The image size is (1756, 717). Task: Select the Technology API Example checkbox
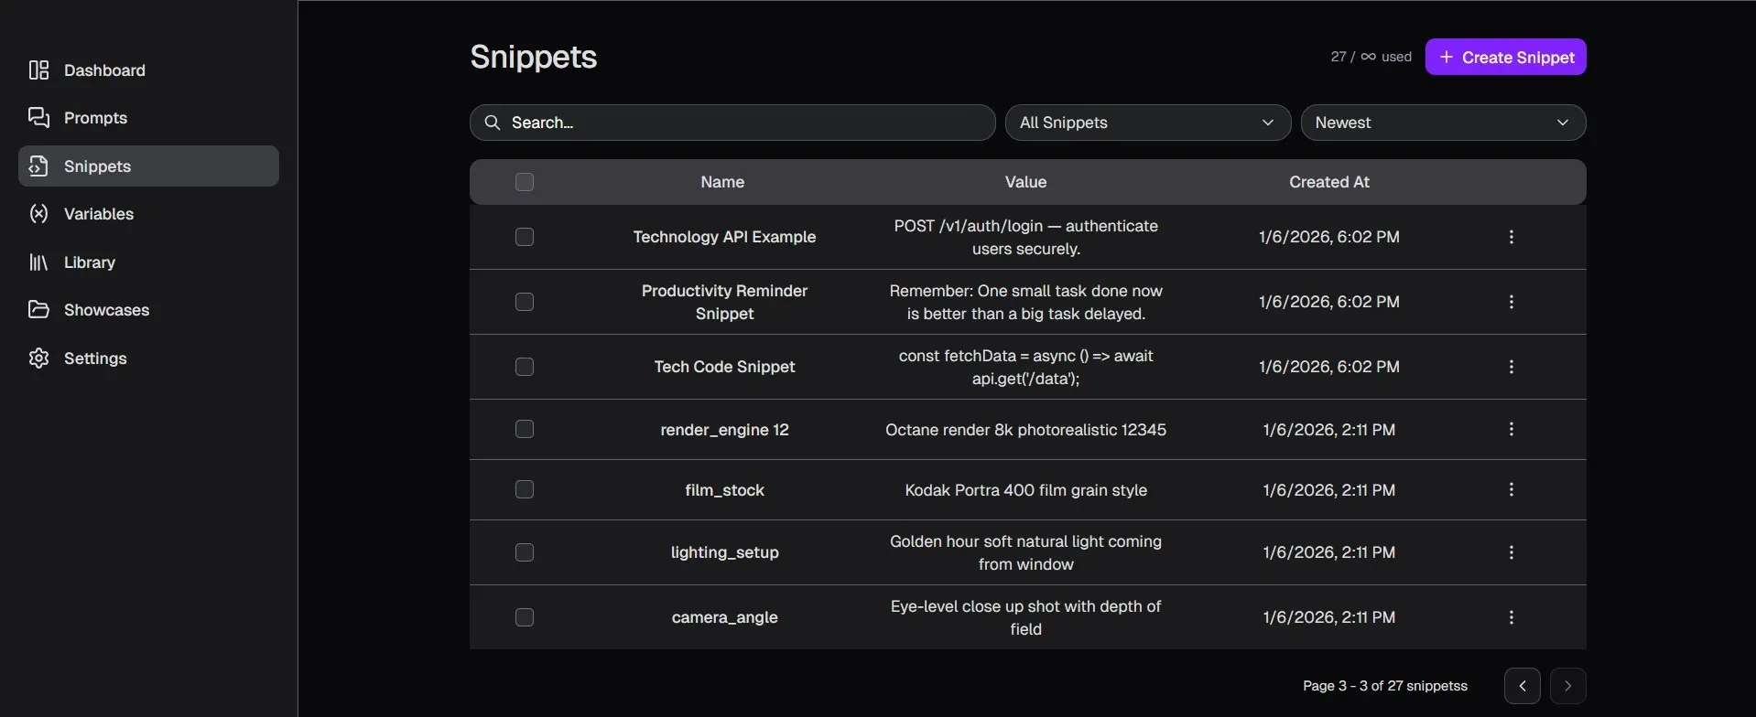point(525,237)
